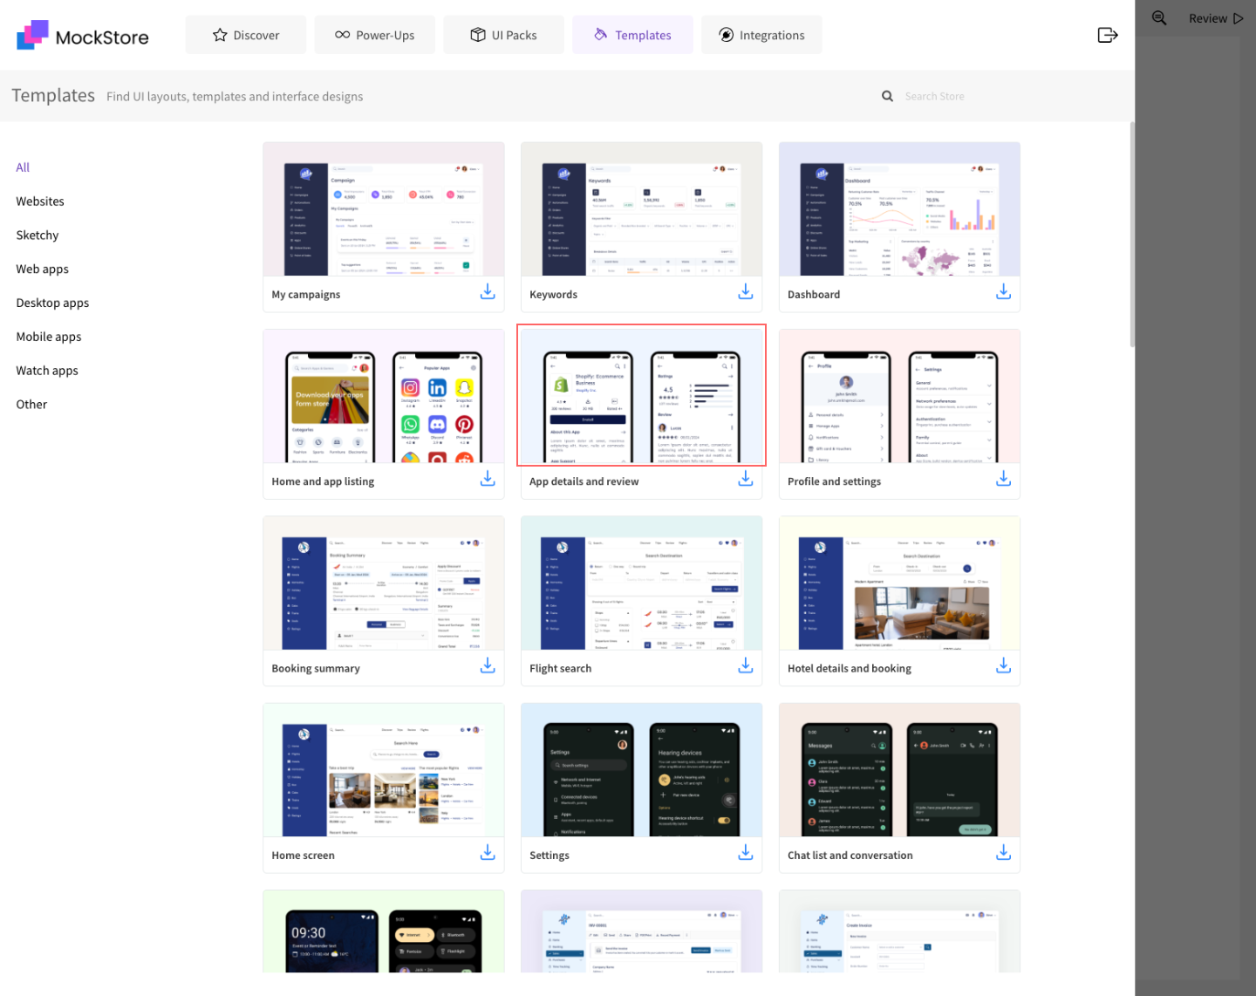The width and height of the screenshot is (1256, 996).
Task: Click the page vertical scrollbar
Action: [x=1132, y=235]
